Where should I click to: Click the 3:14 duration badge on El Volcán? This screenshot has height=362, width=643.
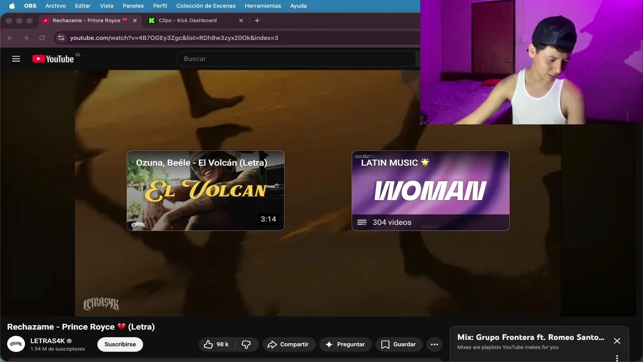pyautogui.click(x=268, y=219)
